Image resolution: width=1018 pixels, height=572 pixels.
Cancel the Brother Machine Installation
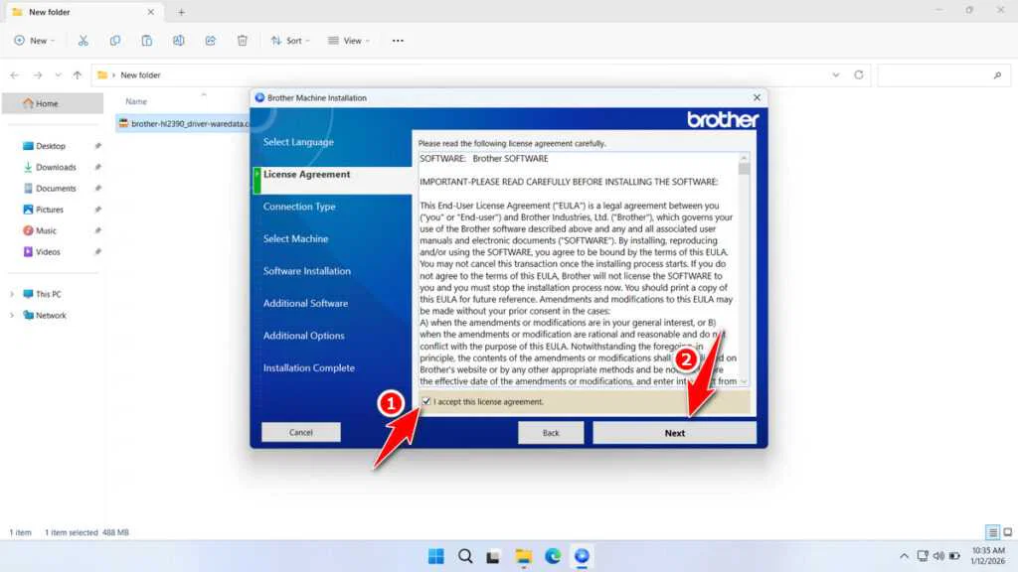click(300, 432)
